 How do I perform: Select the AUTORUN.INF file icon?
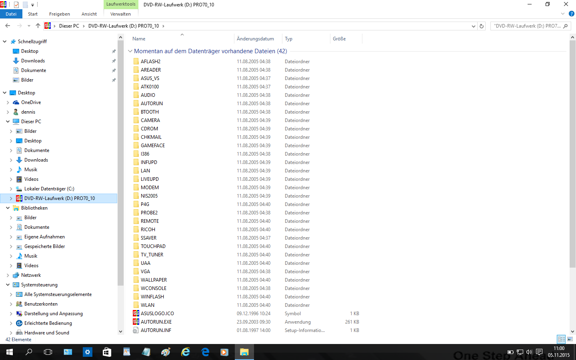[136, 330]
